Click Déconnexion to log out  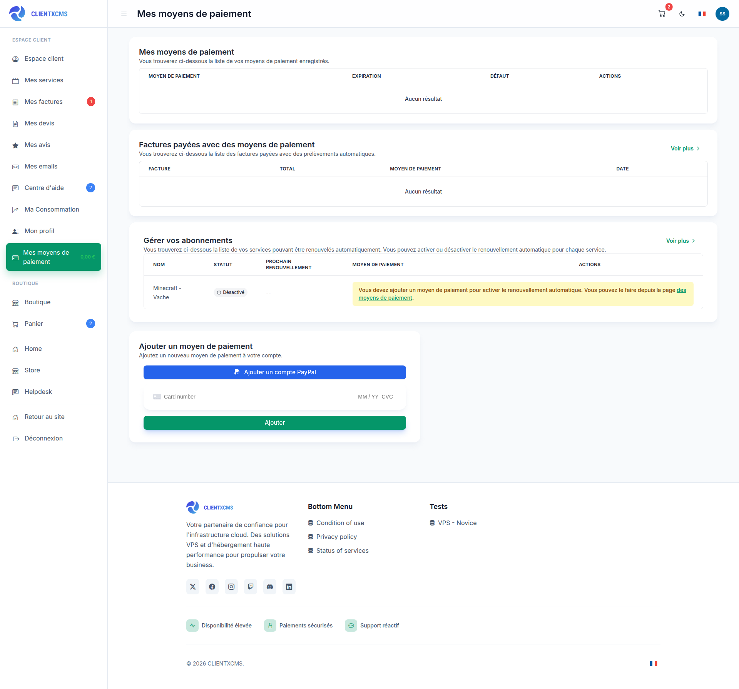click(x=54, y=438)
